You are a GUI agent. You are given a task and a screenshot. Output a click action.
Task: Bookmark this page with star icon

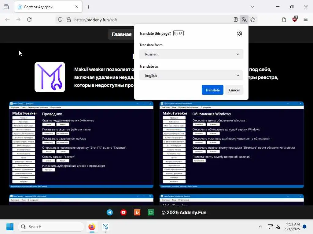(x=253, y=19)
